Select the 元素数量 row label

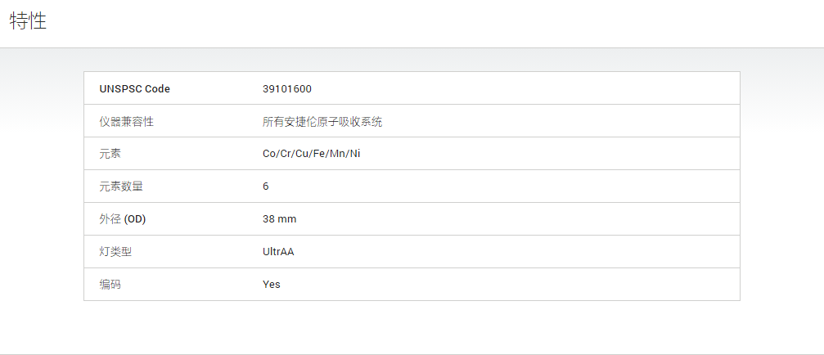click(x=121, y=187)
